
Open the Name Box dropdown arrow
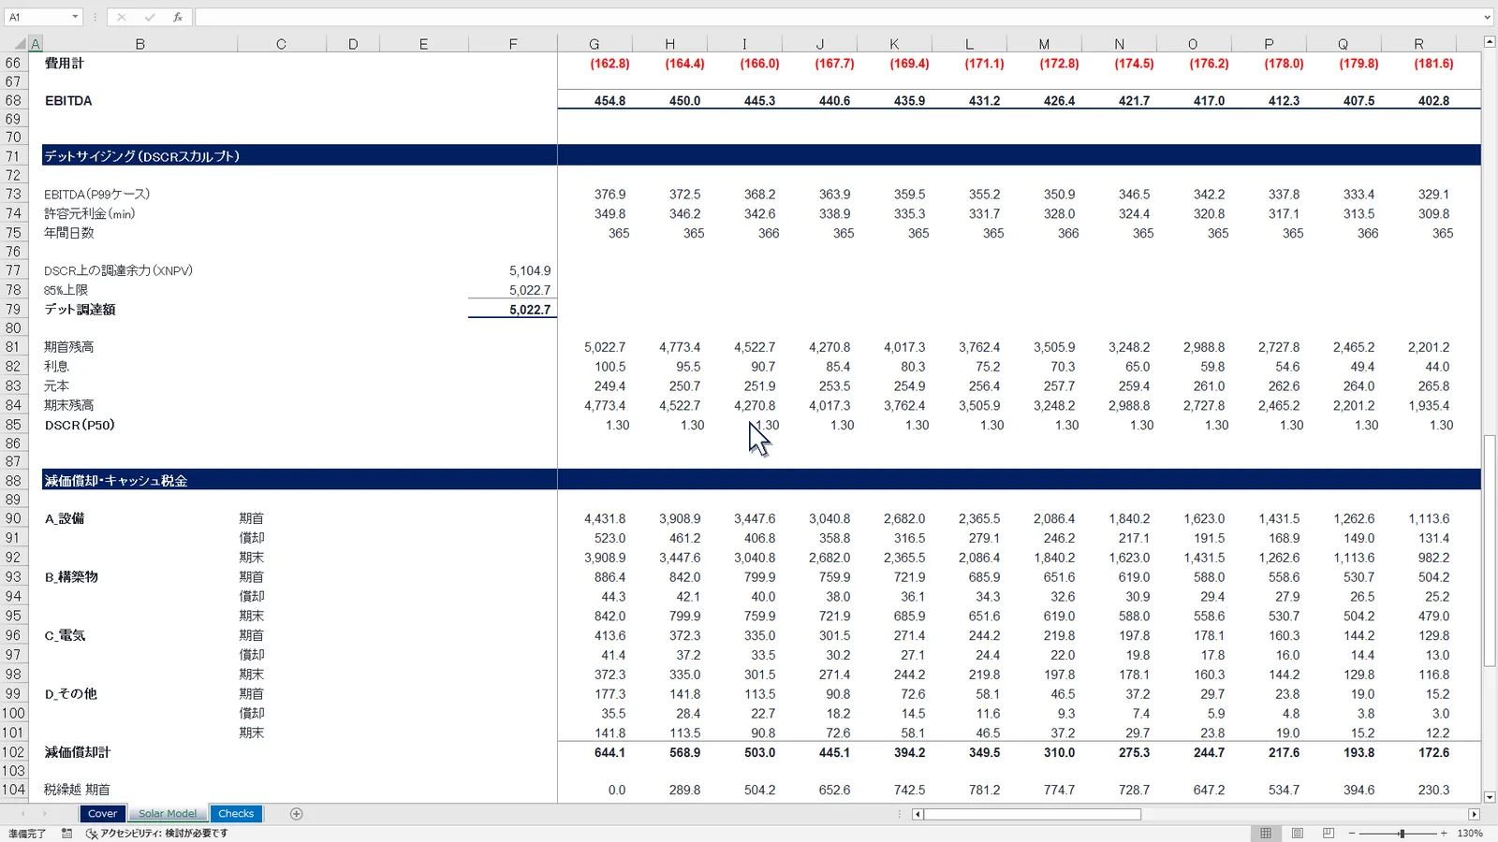(75, 17)
